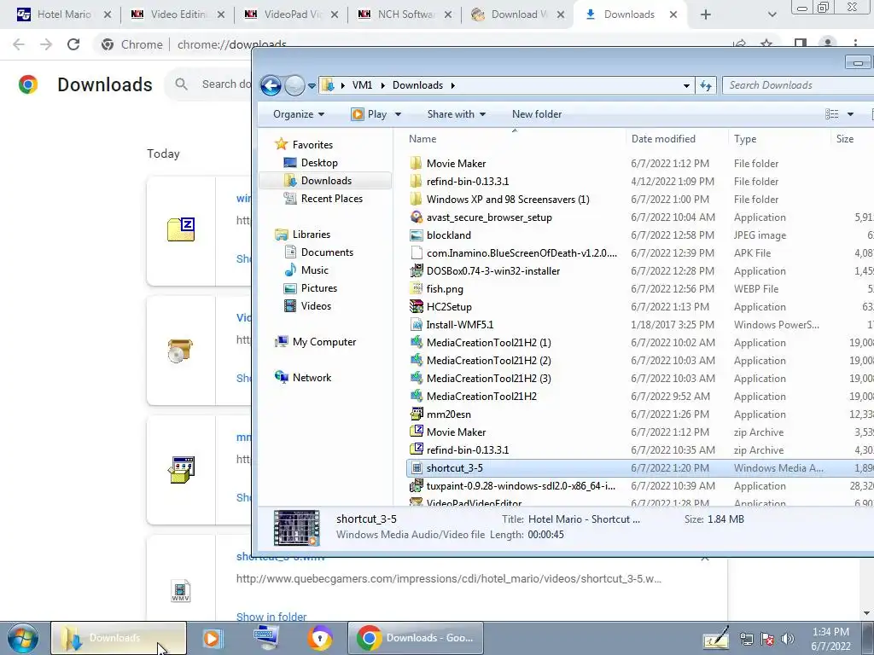The height and width of the screenshot is (655, 874).
Task: Sort by Date modified column header
Action: (x=663, y=139)
